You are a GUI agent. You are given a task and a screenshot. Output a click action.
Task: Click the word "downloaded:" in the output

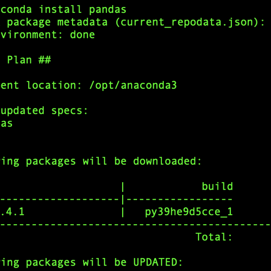pos(168,161)
